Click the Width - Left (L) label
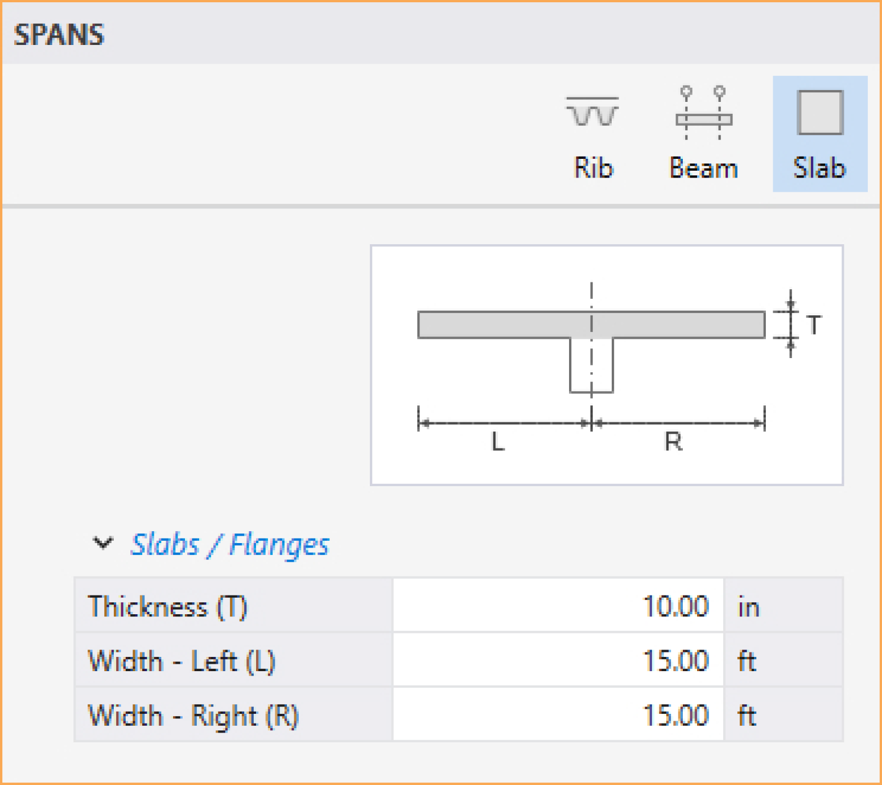This screenshot has height=785, width=882. point(182,661)
